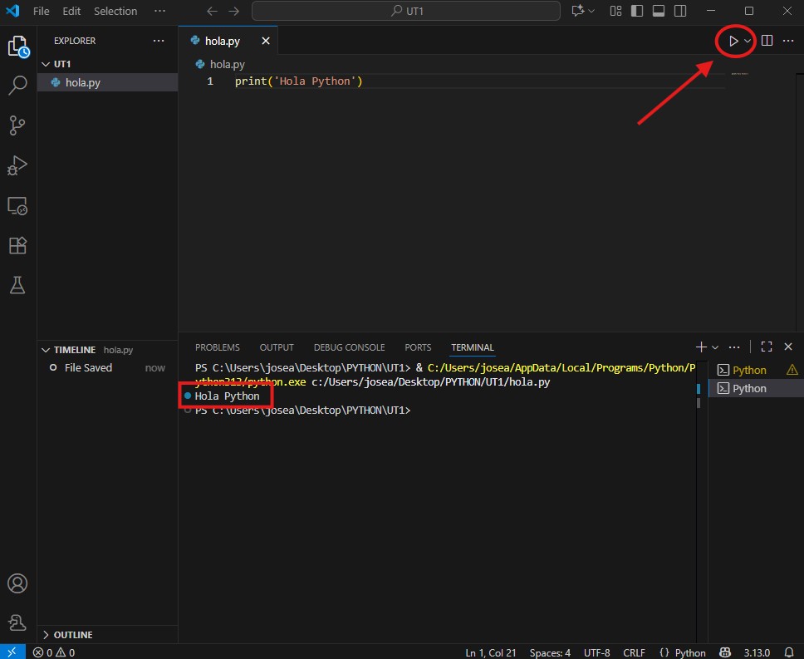Select the hola.py editor tab
The image size is (804, 659).
[x=228, y=41]
